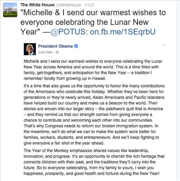
Task: Open The White House display name
Action: [x=37, y=5]
